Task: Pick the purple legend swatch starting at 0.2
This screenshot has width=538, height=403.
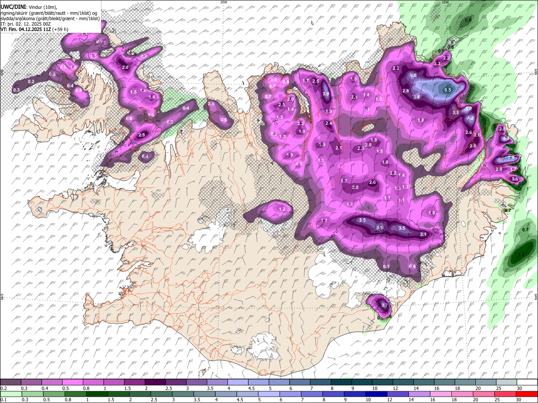Action: 11,382
